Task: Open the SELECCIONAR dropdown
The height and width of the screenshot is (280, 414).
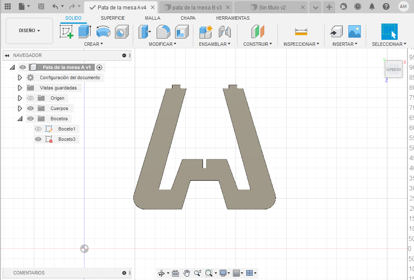Action: coord(388,44)
